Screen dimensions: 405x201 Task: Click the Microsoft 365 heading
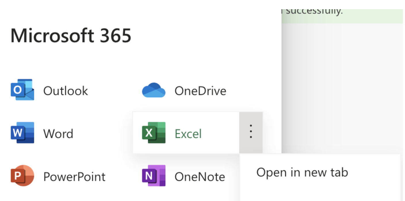[71, 36]
